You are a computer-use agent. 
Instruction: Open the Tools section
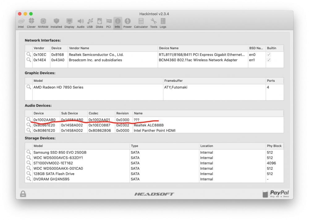point(154,23)
